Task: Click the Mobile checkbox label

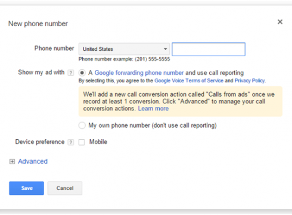Action: click(98, 142)
